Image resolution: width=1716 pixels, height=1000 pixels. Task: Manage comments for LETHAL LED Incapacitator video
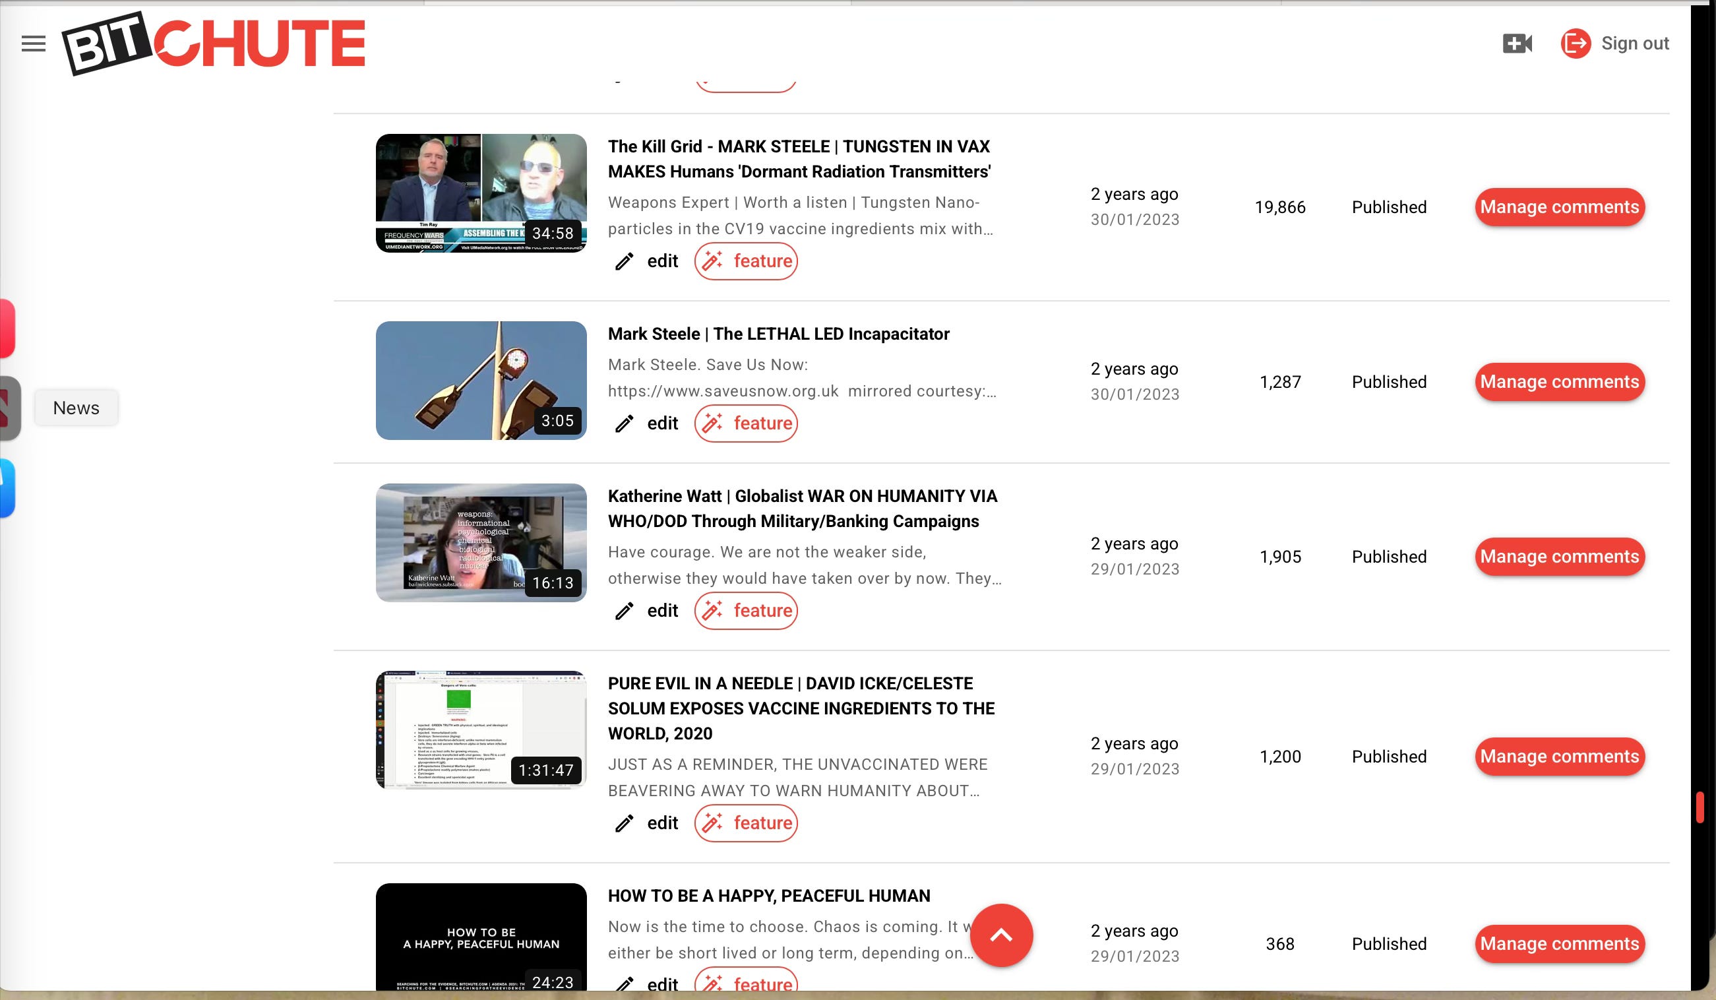[1560, 382]
